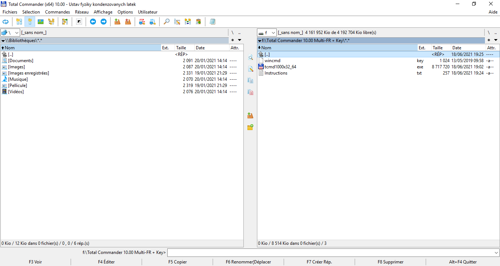This screenshot has height=266, width=500.
Task: Open the synchronize directories toolbar icon
Action: (x=188, y=22)
